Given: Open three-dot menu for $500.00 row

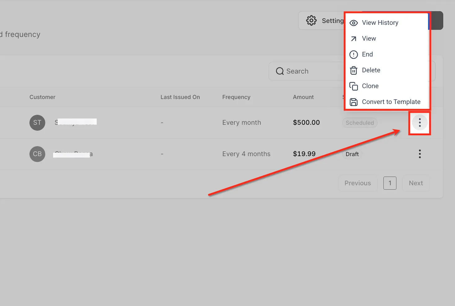Looking at the screenshot, I should 420,123.
